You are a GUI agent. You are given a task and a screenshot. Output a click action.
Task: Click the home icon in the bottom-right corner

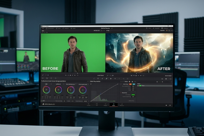[x=166, y=105]
